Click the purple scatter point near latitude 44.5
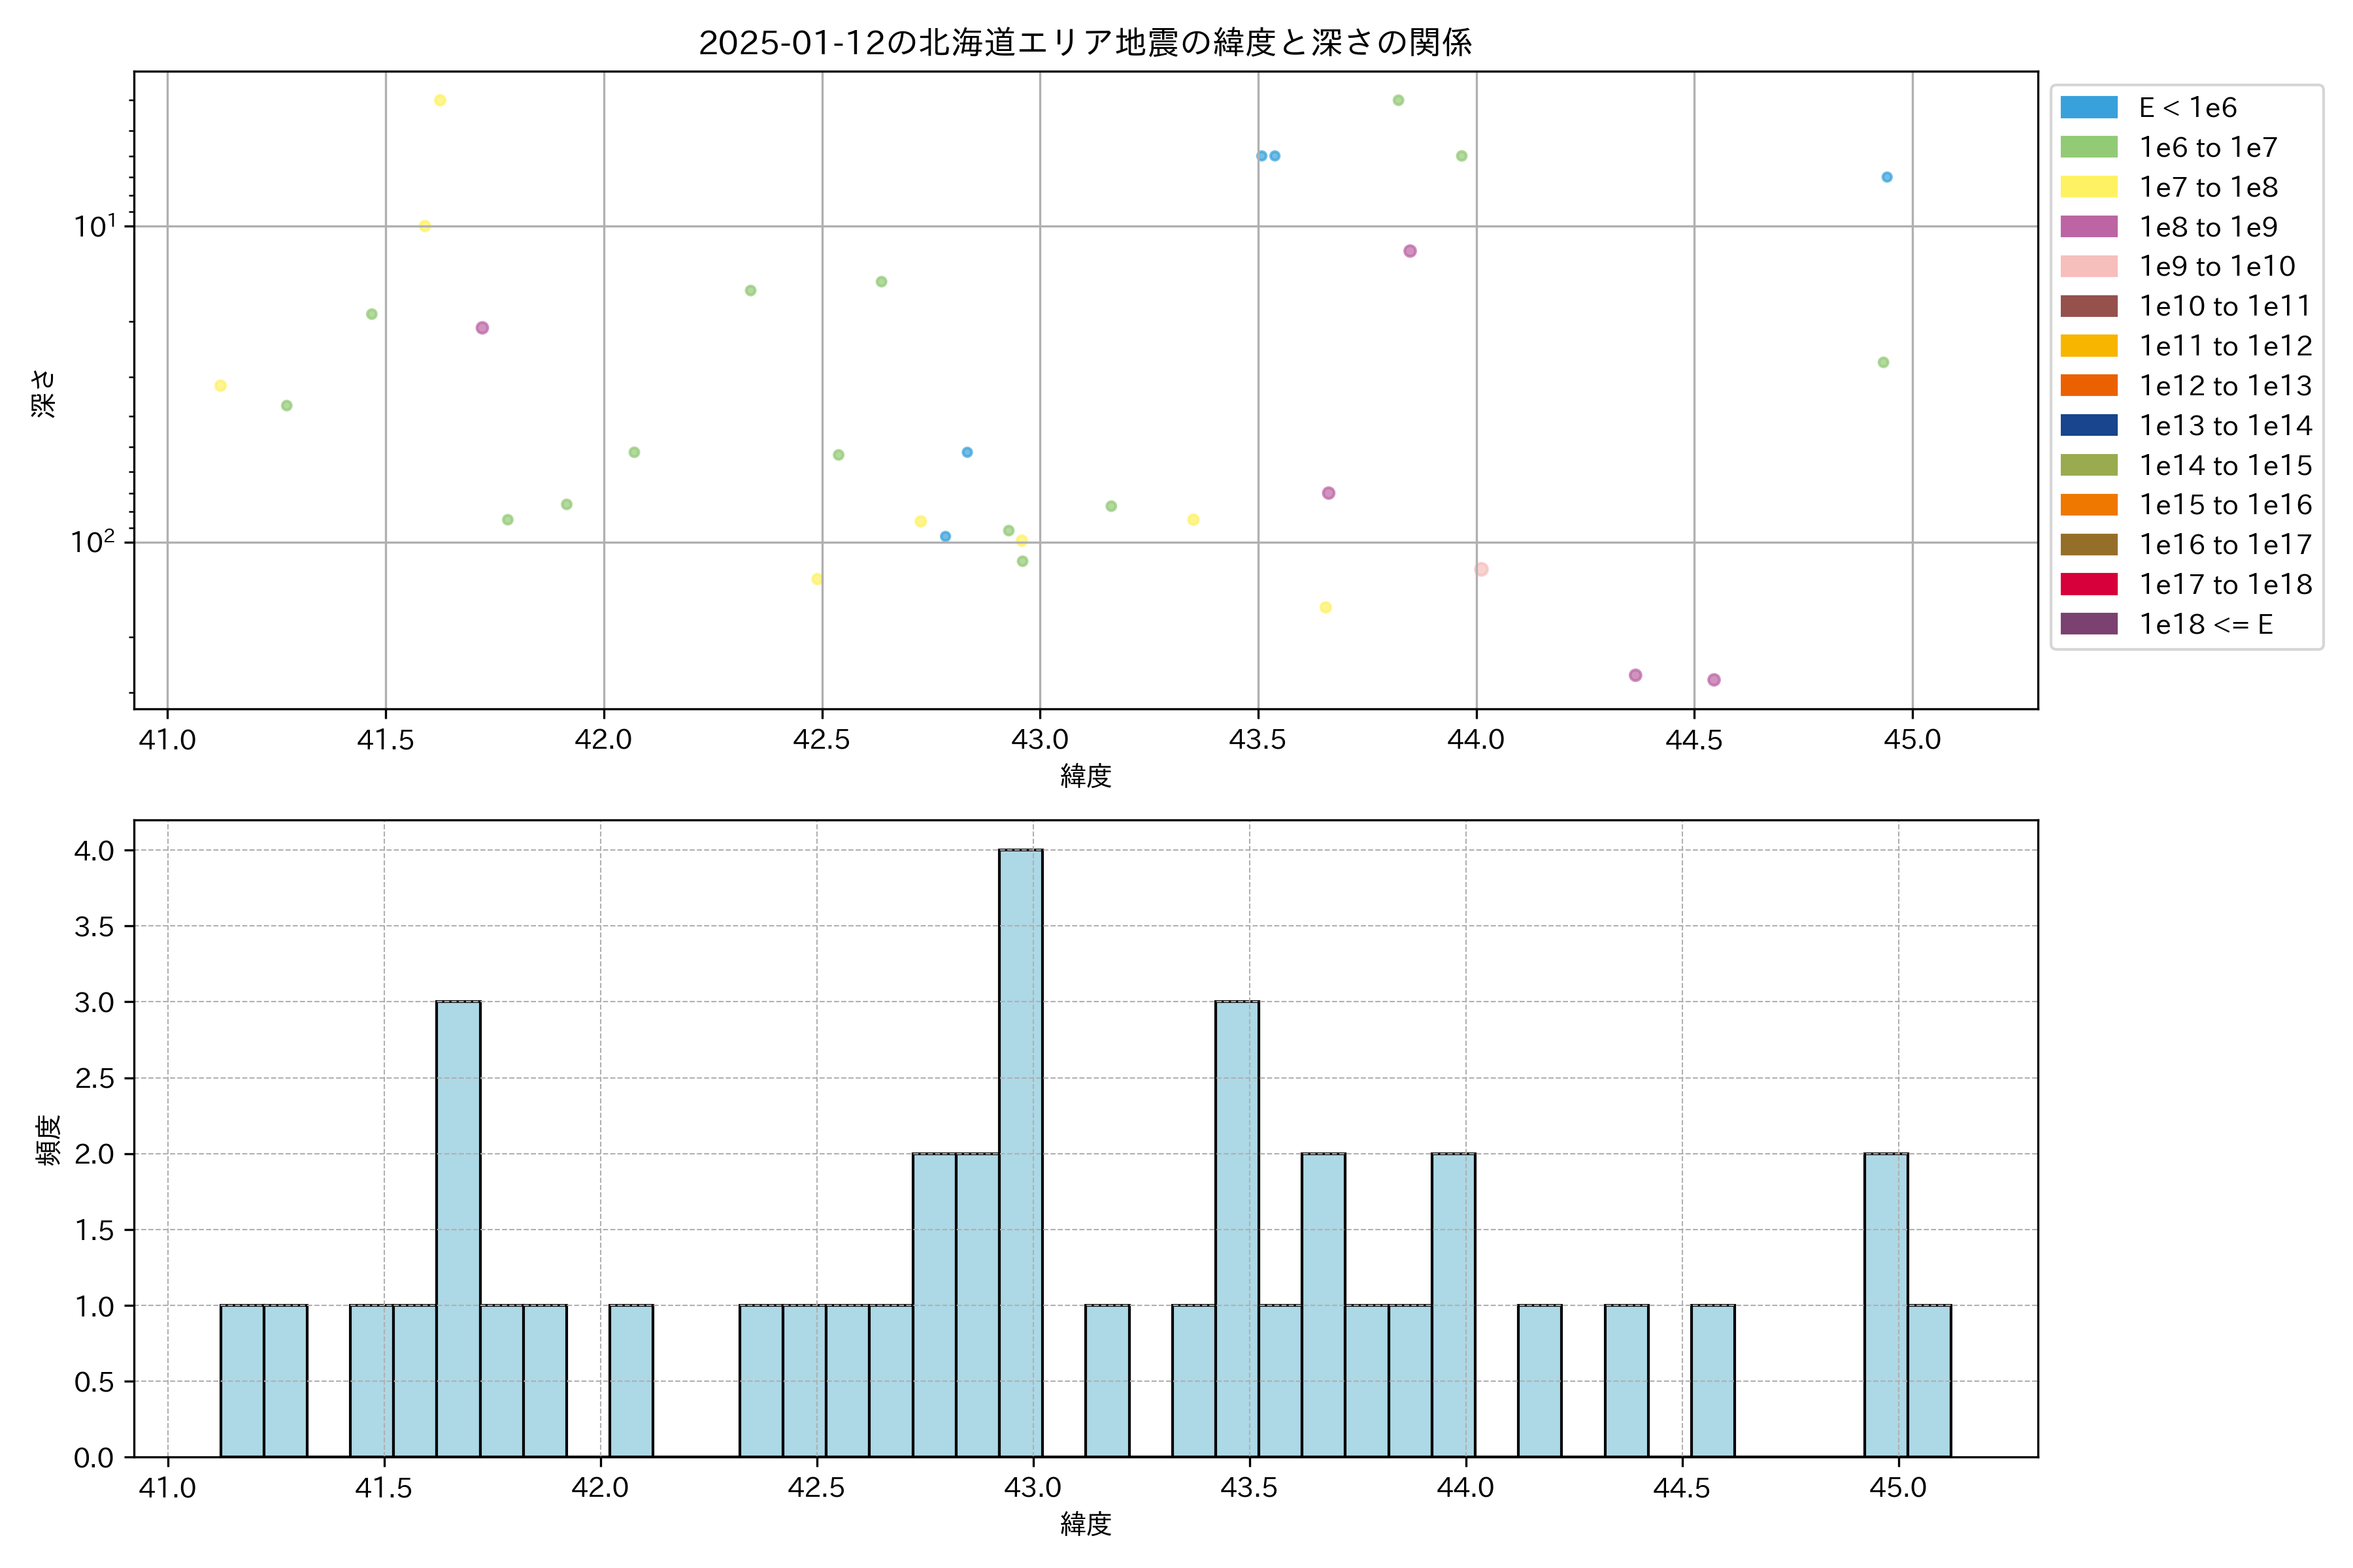The image size is (2353, 1568). pyautogui.click(x=1714, y=680)
